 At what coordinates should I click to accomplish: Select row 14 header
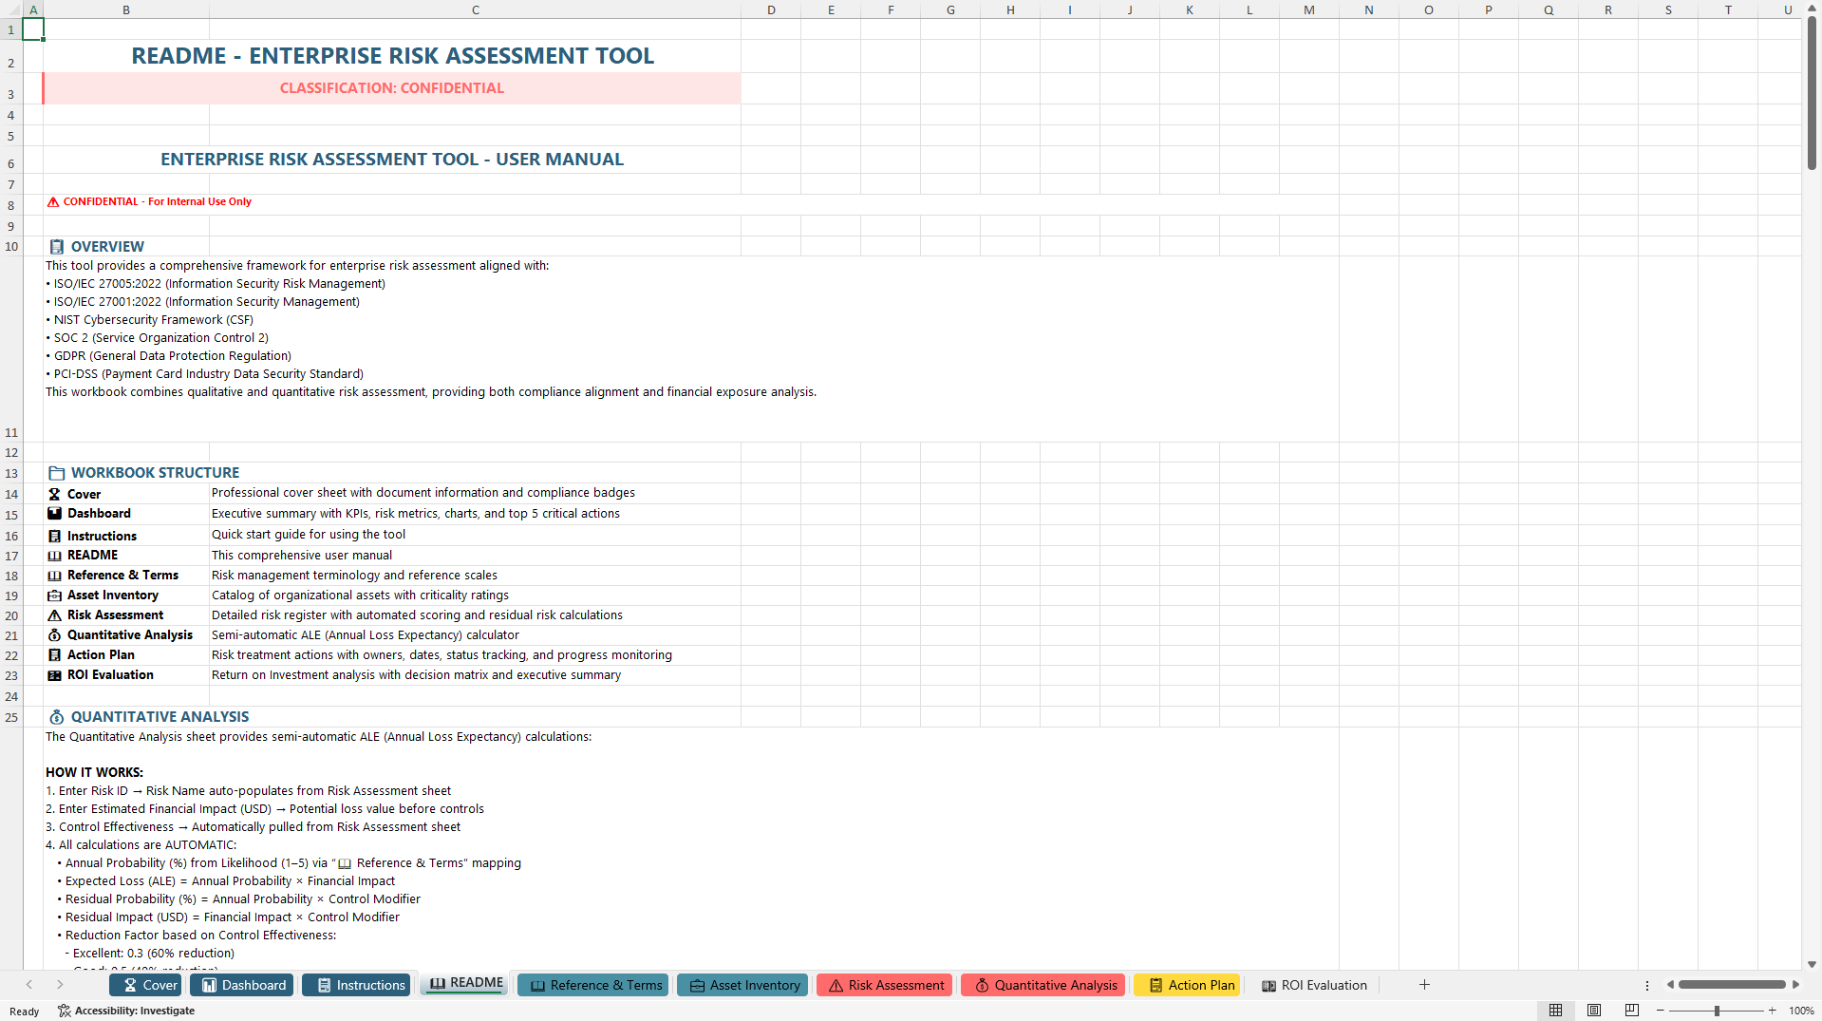[x=11, y=494]
